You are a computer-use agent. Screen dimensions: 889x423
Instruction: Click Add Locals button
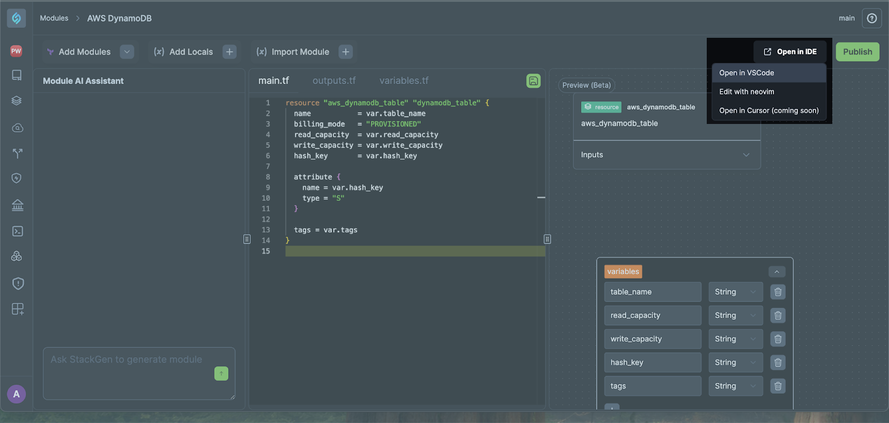pos(183,52)
